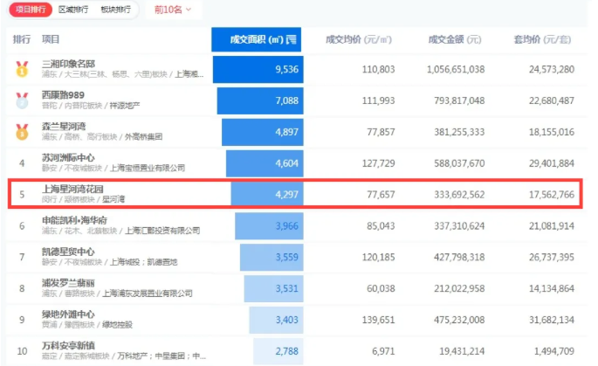Screen dimensions: 598x366
Task: Click average price 110,803
Action: (378, 69)
